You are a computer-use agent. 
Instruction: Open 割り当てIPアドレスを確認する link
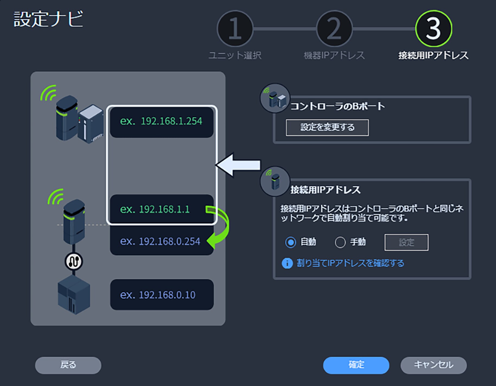350,263
